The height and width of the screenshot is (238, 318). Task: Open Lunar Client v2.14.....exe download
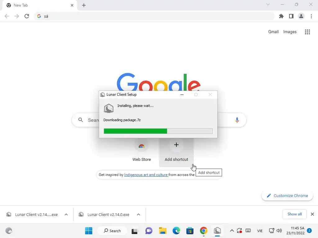click(x=32, y=214)
